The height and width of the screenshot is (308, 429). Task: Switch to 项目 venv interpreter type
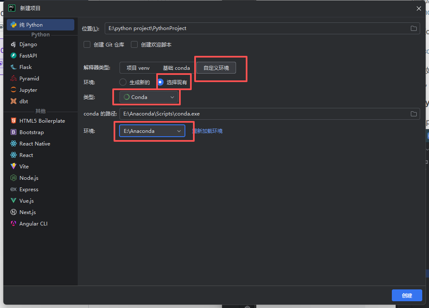138,68
